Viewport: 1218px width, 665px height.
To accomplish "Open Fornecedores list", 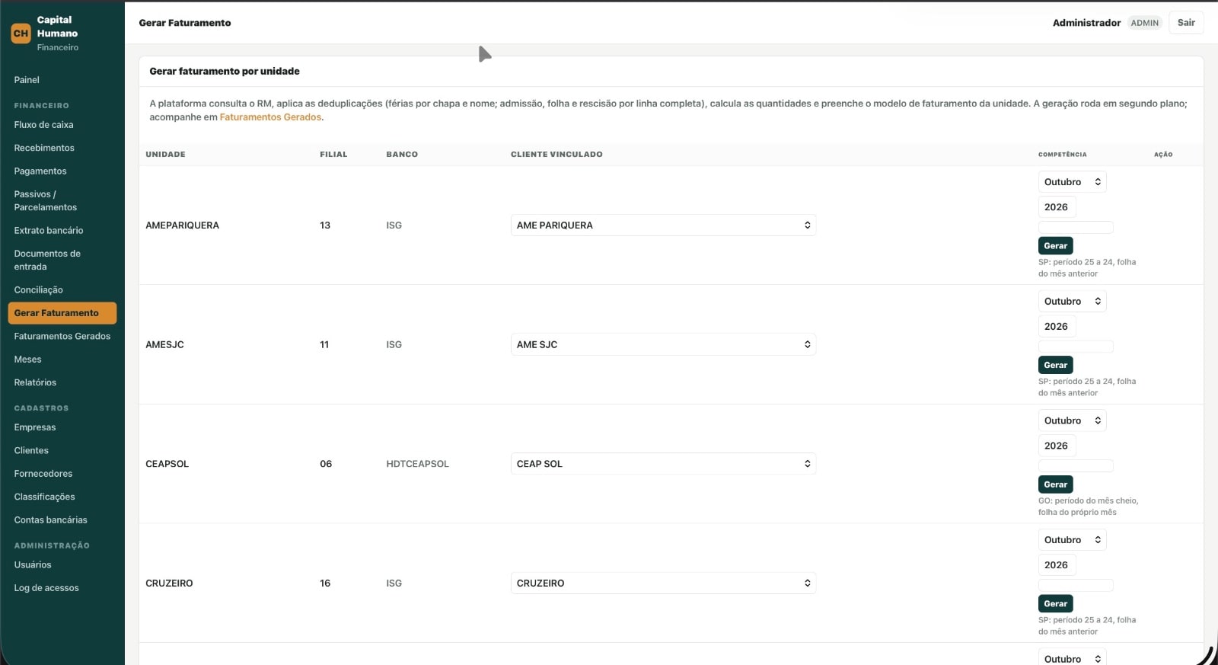I will click(43, 474).
